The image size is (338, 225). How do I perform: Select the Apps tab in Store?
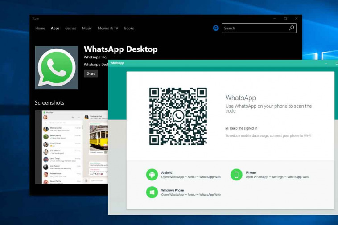pyautogui.click(x=55, y=28)
